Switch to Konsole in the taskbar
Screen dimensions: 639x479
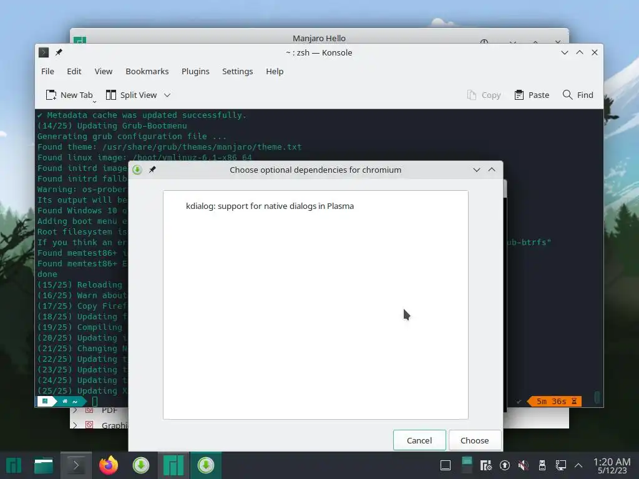(x=76, y=465)
